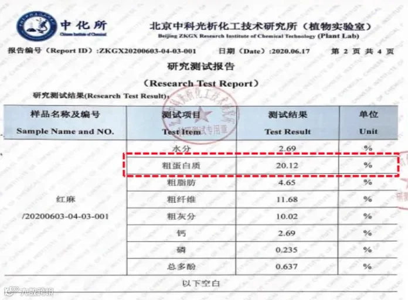Click the 粗蛋白质 test item cell
The width and height of the screenshot is (408, 300).
181,165
